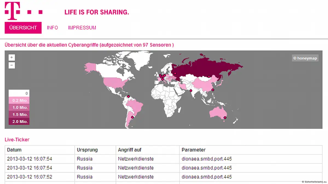Click the sensor dot in southeast Australia
Screen dimensions: 328x184
(x=225, y=118)
